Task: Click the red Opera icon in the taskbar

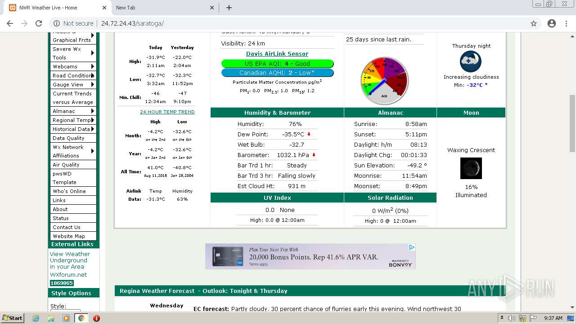Action: (x=96, y=318)
